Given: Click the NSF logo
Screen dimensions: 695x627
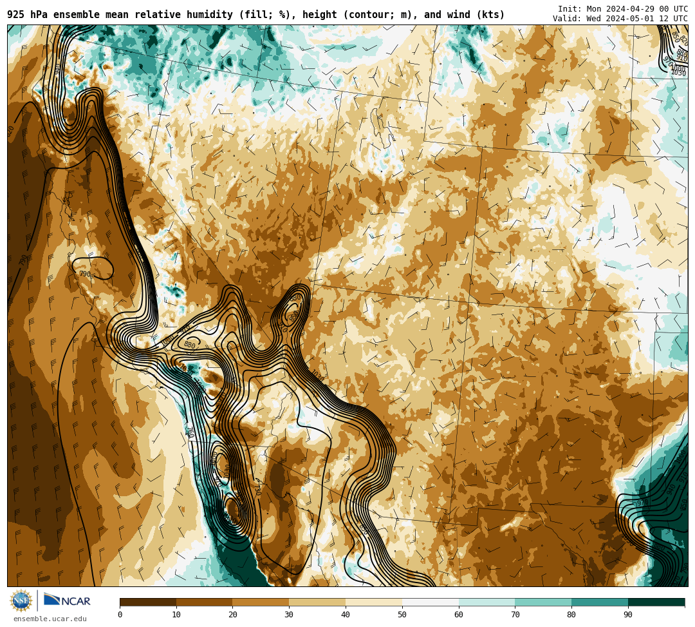Looking at the screenshot, I should click(21, 601).
